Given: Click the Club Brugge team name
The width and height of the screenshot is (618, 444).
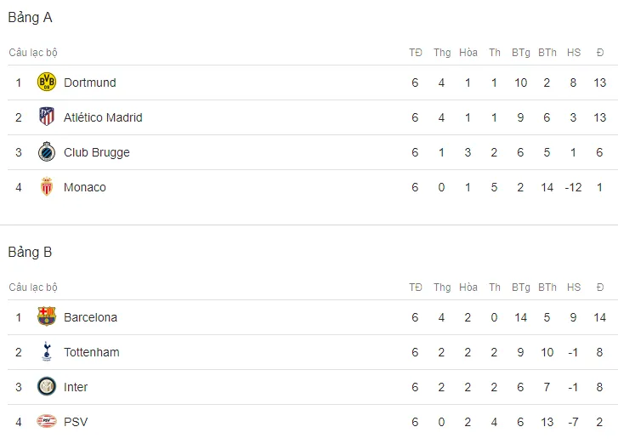Looking at the screenshot, I should pos(97,152).
